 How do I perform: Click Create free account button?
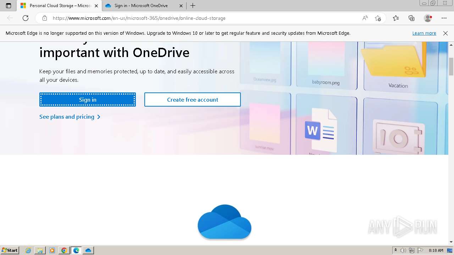[193, 100]
